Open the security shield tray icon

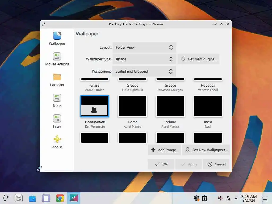pos(197,198)
